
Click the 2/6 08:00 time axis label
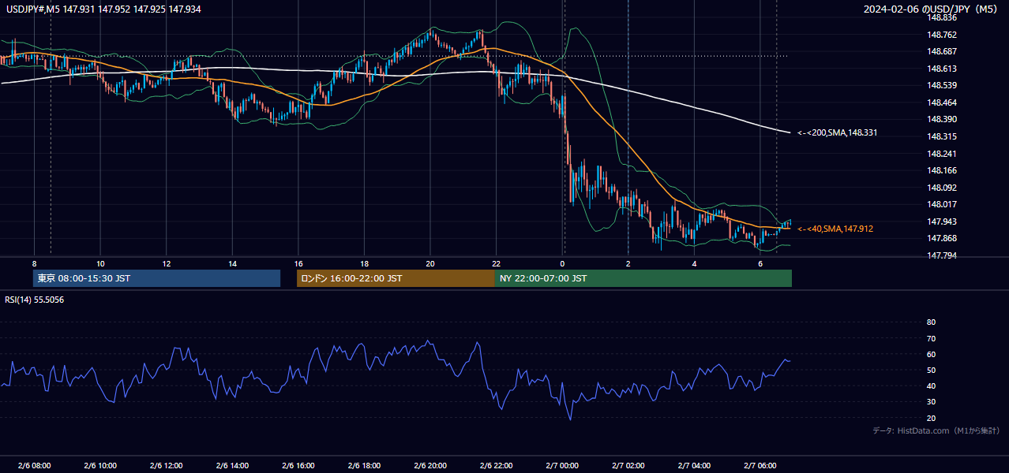34,465
